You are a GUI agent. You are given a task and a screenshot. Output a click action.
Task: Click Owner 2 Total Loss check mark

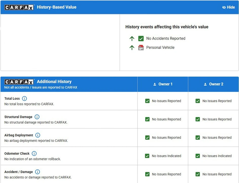pyautogui.click(x=198, y=101)
